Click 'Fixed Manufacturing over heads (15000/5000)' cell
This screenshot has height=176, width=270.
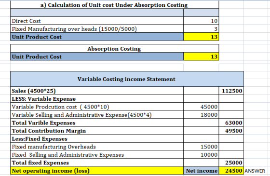[97, 29]
